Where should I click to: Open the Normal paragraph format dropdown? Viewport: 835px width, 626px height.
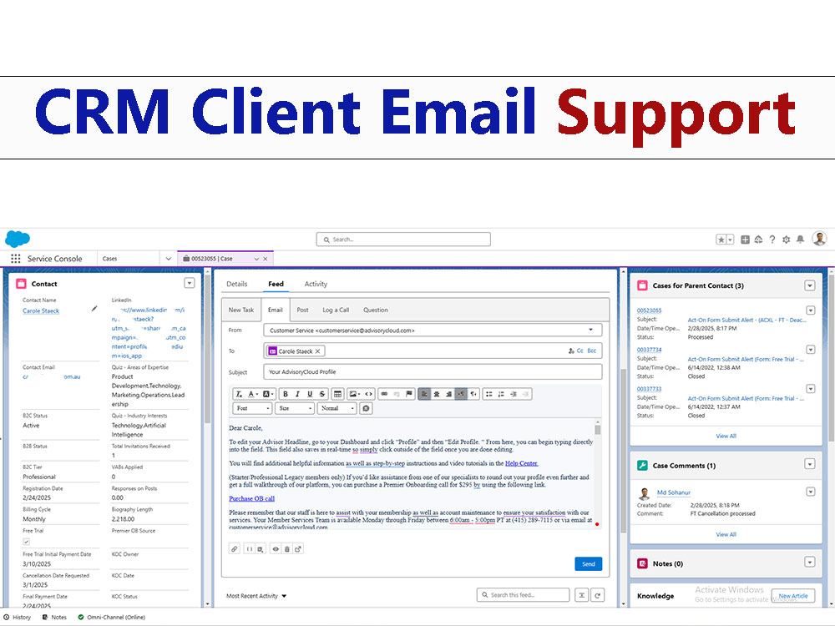337,408
